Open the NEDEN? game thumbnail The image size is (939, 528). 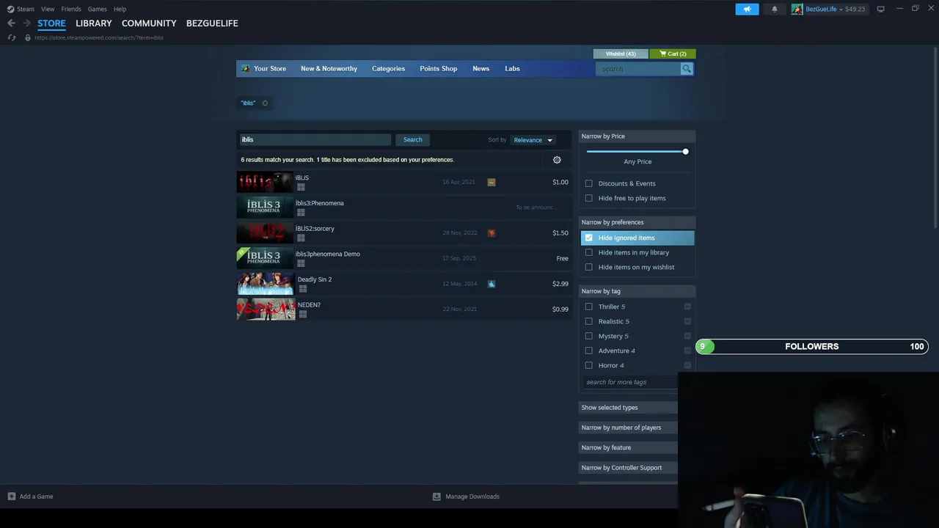click(266, 309)
